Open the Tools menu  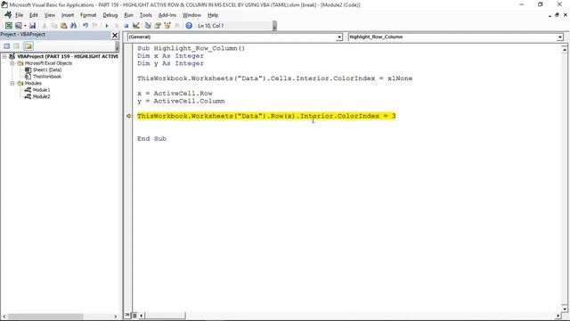tap(145, 15)
